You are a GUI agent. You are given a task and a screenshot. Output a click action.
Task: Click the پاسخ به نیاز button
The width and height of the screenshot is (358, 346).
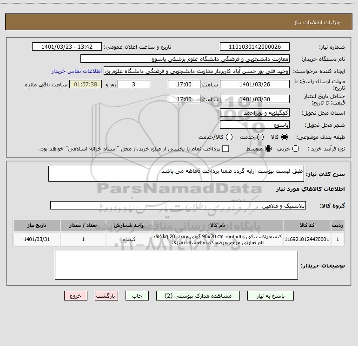click(x=271, y=295)
